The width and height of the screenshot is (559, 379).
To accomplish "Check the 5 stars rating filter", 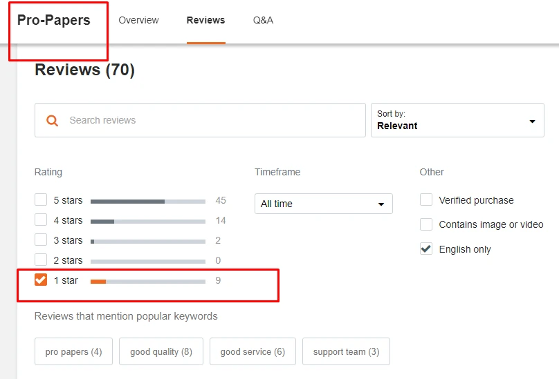I will [41, 200].
